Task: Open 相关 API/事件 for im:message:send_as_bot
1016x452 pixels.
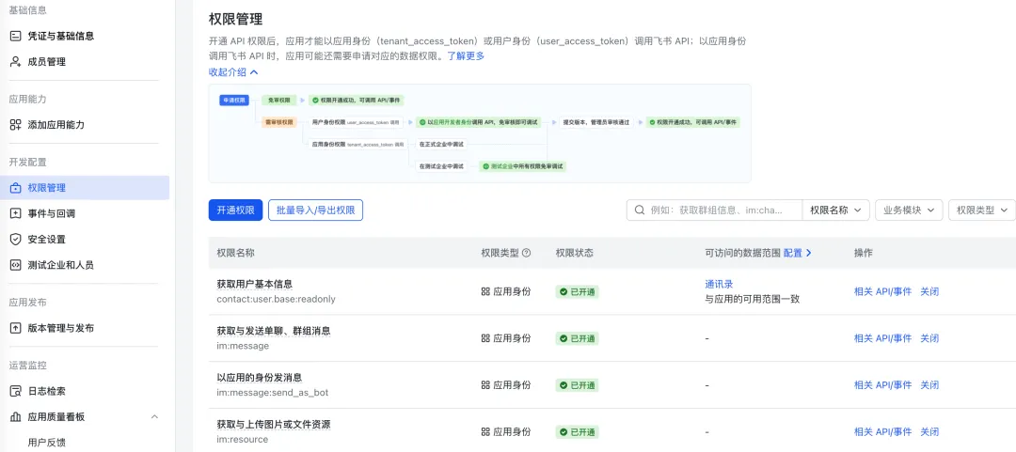Action: pyautogui.click(x=882, y=385)
